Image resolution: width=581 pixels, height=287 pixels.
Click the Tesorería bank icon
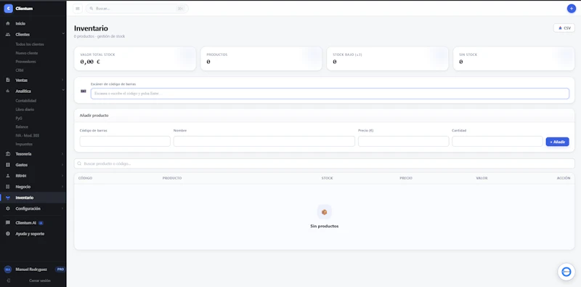[8, 154]
